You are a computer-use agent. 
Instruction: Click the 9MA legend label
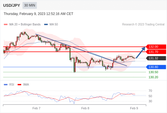[x=26, y=85]
